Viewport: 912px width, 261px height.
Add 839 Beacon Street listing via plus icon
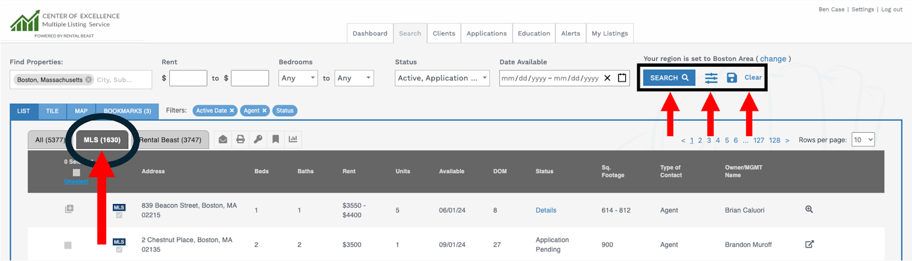[x=69, y=209]
